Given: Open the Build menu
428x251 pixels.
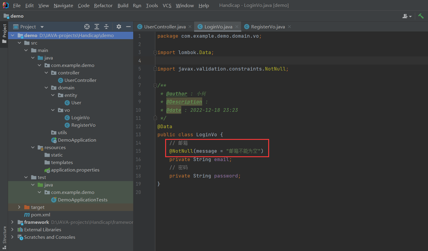Looking at the screenshot, I should click(x=123, y=6).
